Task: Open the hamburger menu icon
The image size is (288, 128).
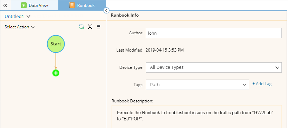Action: click(98, 27)
